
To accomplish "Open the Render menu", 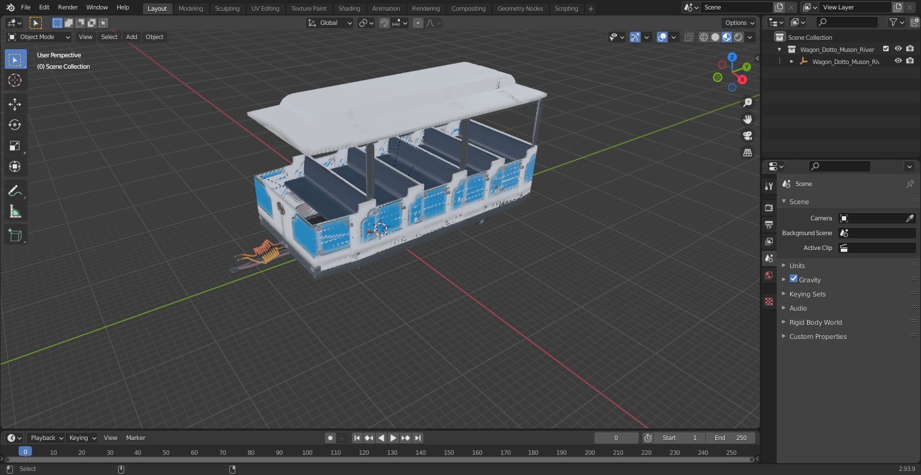I will [x=67, y=7].
